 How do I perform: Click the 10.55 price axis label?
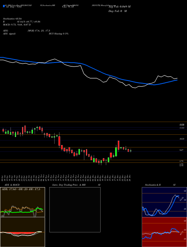[x=182, y=139]
